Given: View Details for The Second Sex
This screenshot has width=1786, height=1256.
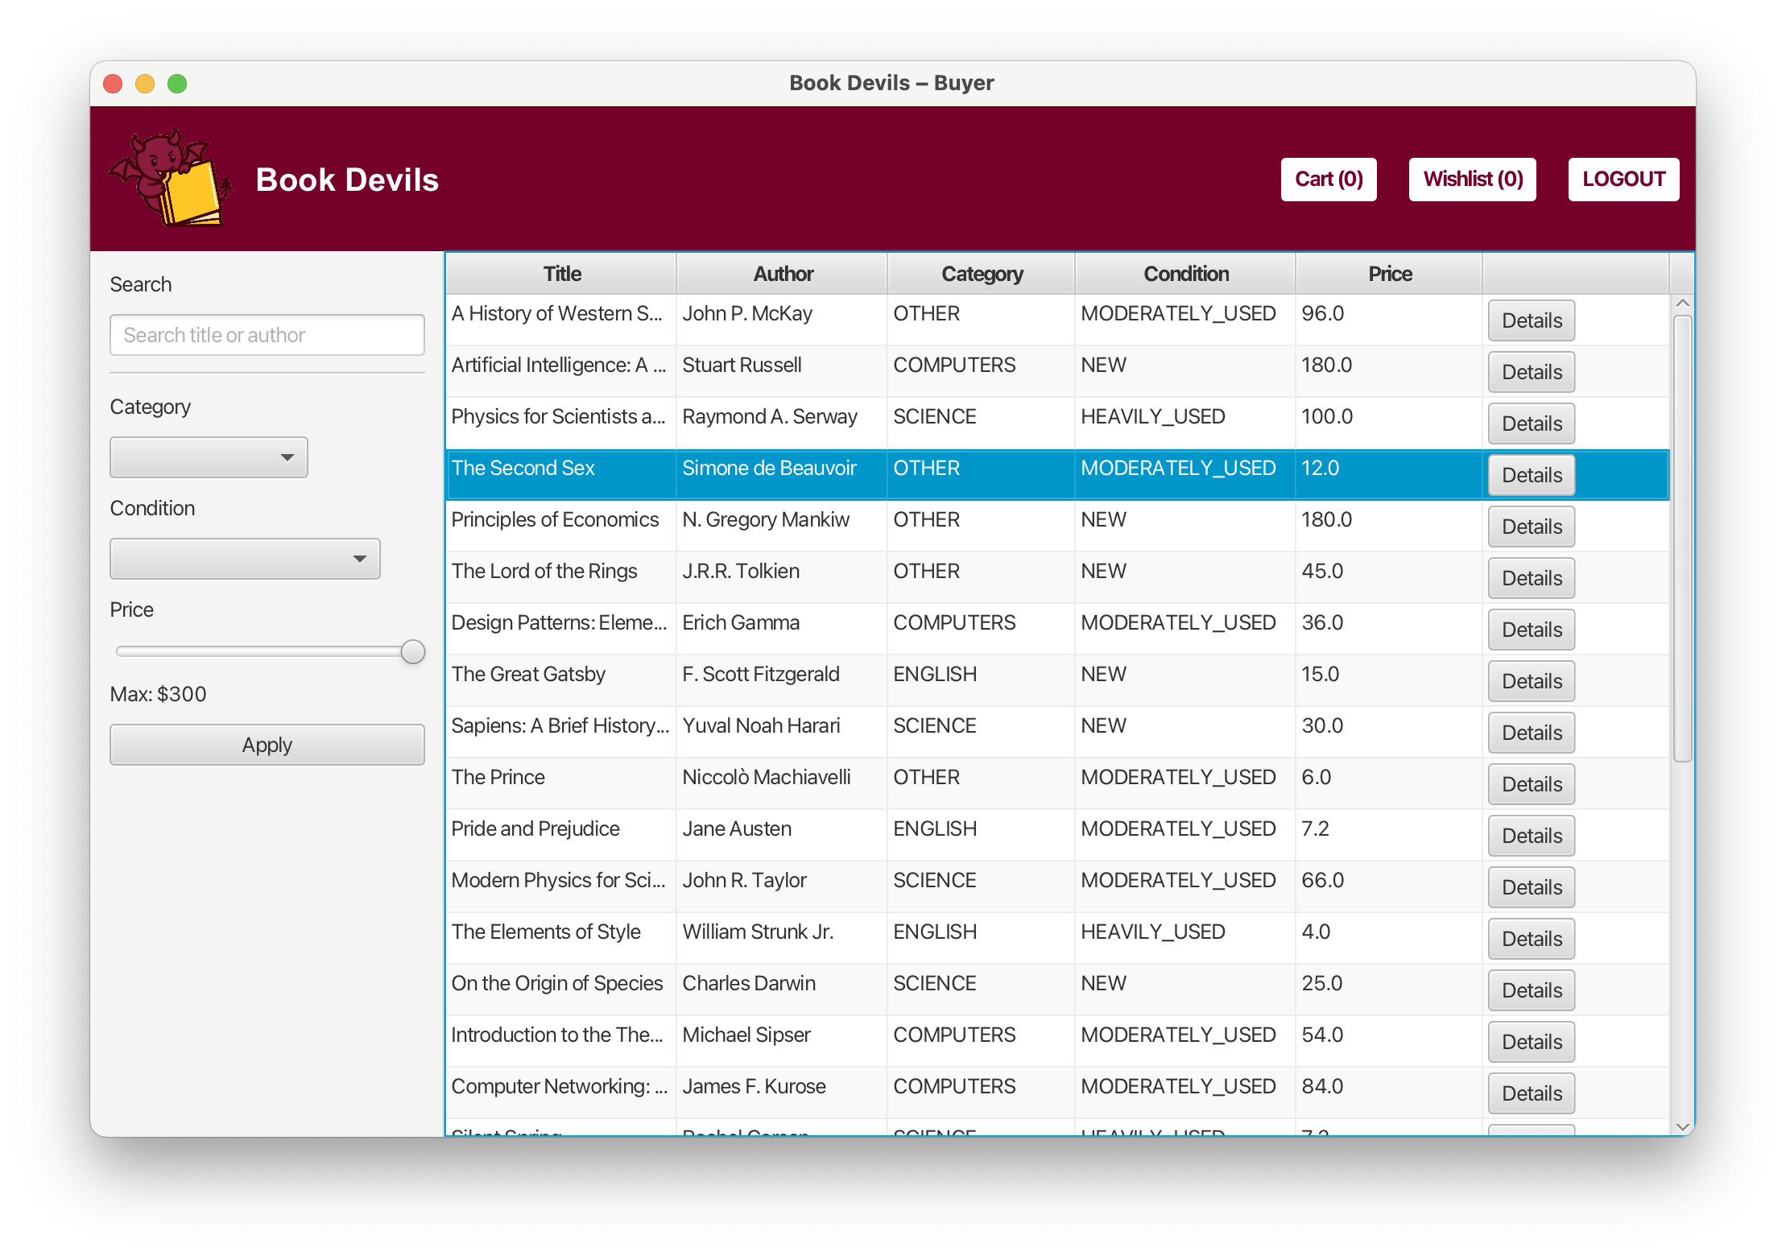Looking at the screenshot, I should [1530, 475].
